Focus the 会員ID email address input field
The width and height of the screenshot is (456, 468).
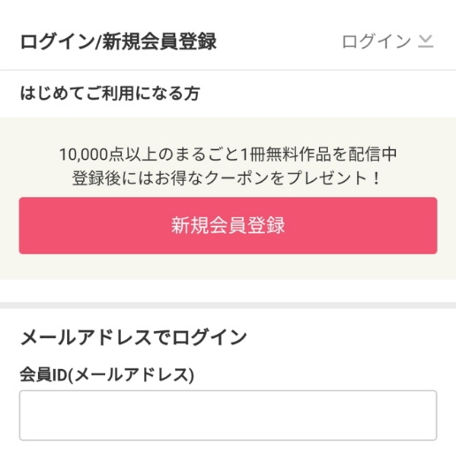[x=228, y=416]
